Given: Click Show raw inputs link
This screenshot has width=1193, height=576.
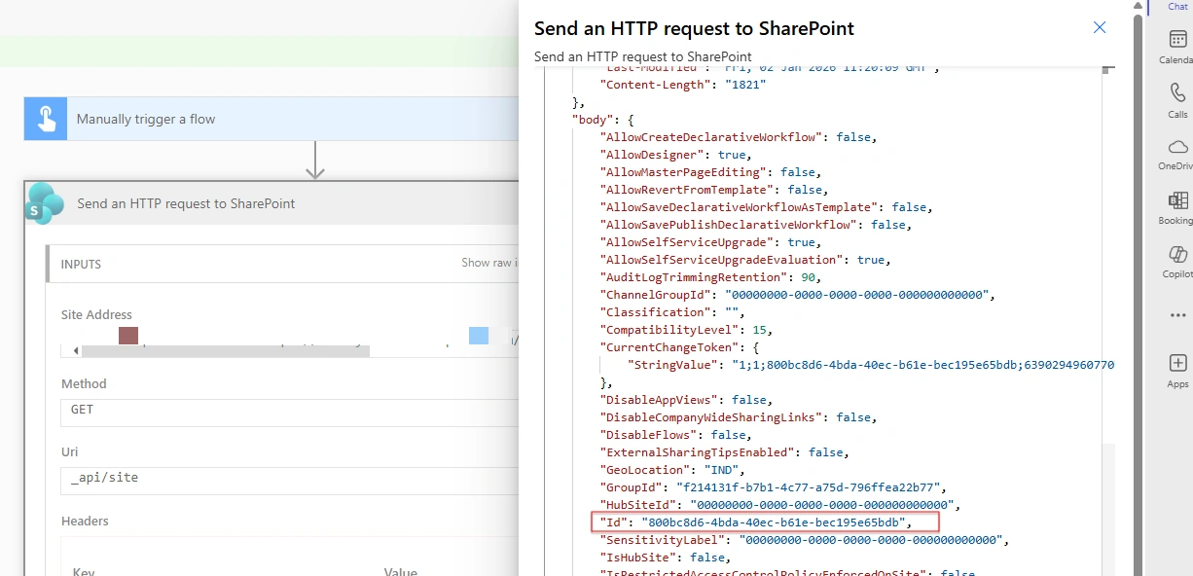Looking at the screenshot, I should click(489, 263).
